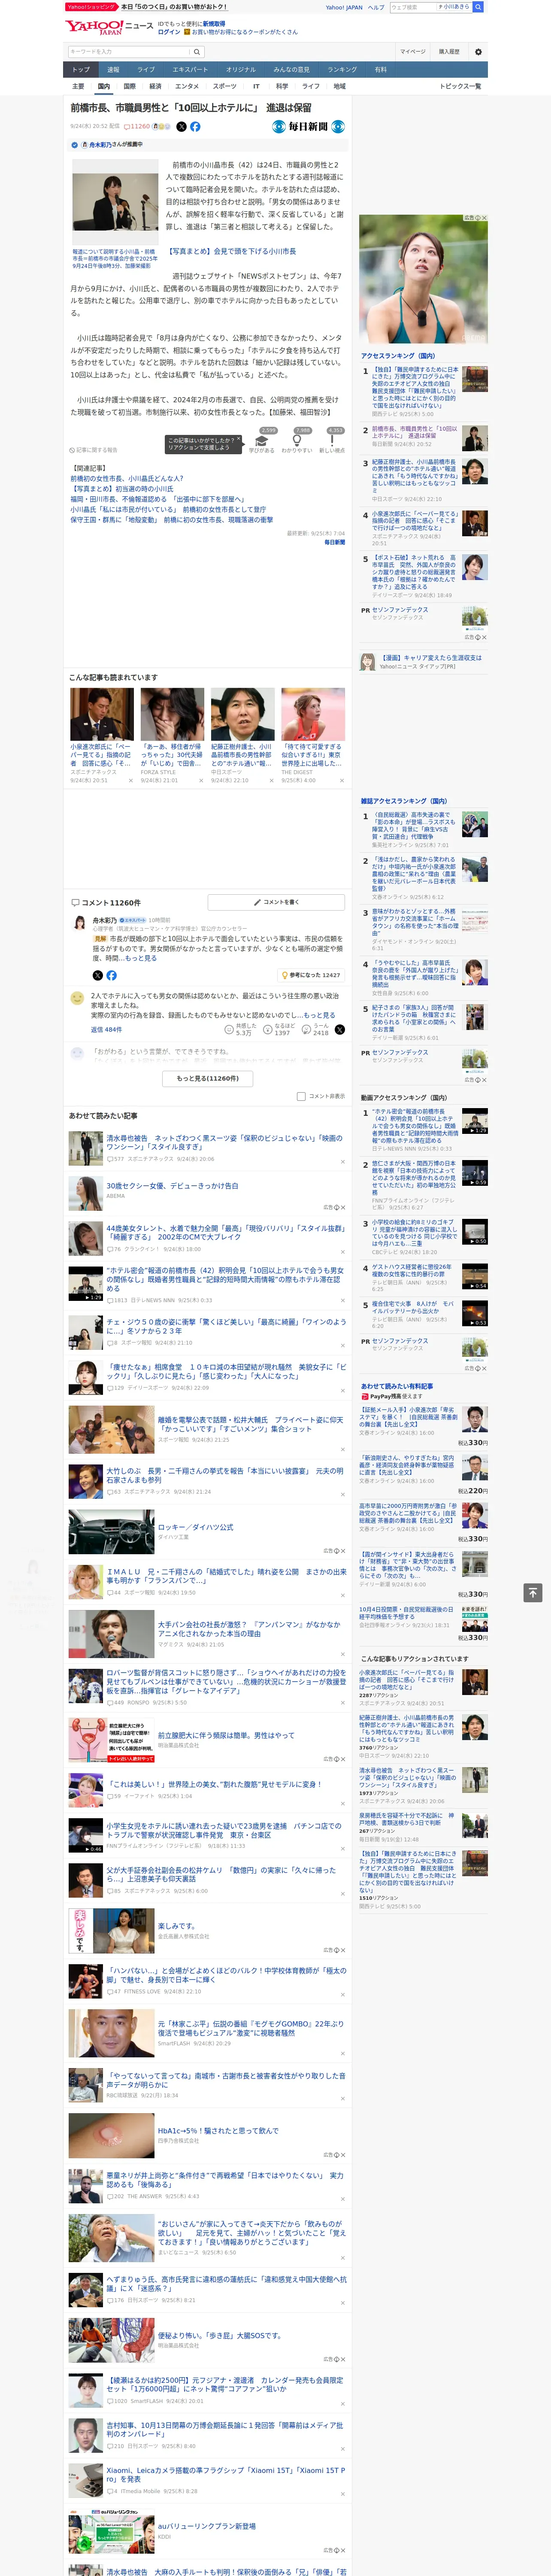Viewport: 551px width, 2576px height.
Task: Open 購入履歴 link
Action: tap(449, 52)
